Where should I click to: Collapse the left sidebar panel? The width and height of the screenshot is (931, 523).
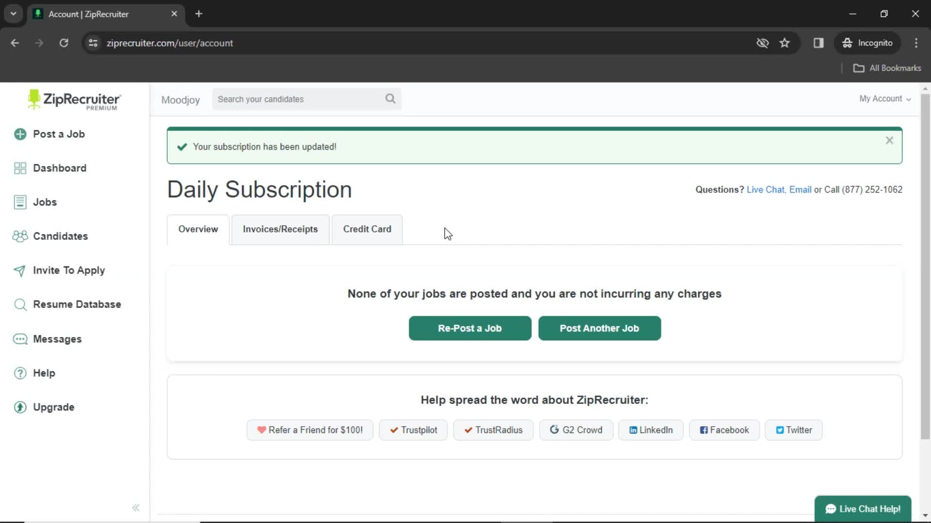[x=134, y=507]
